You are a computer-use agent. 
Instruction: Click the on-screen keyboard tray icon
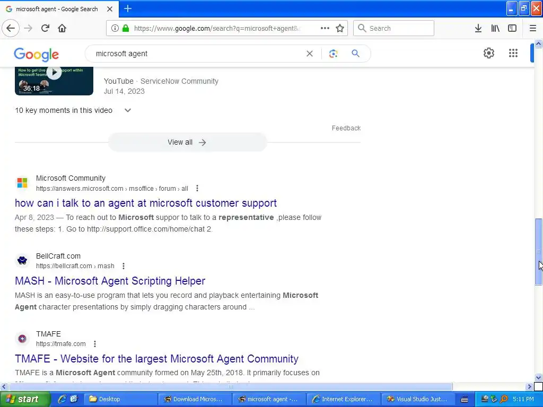point(465,400)
